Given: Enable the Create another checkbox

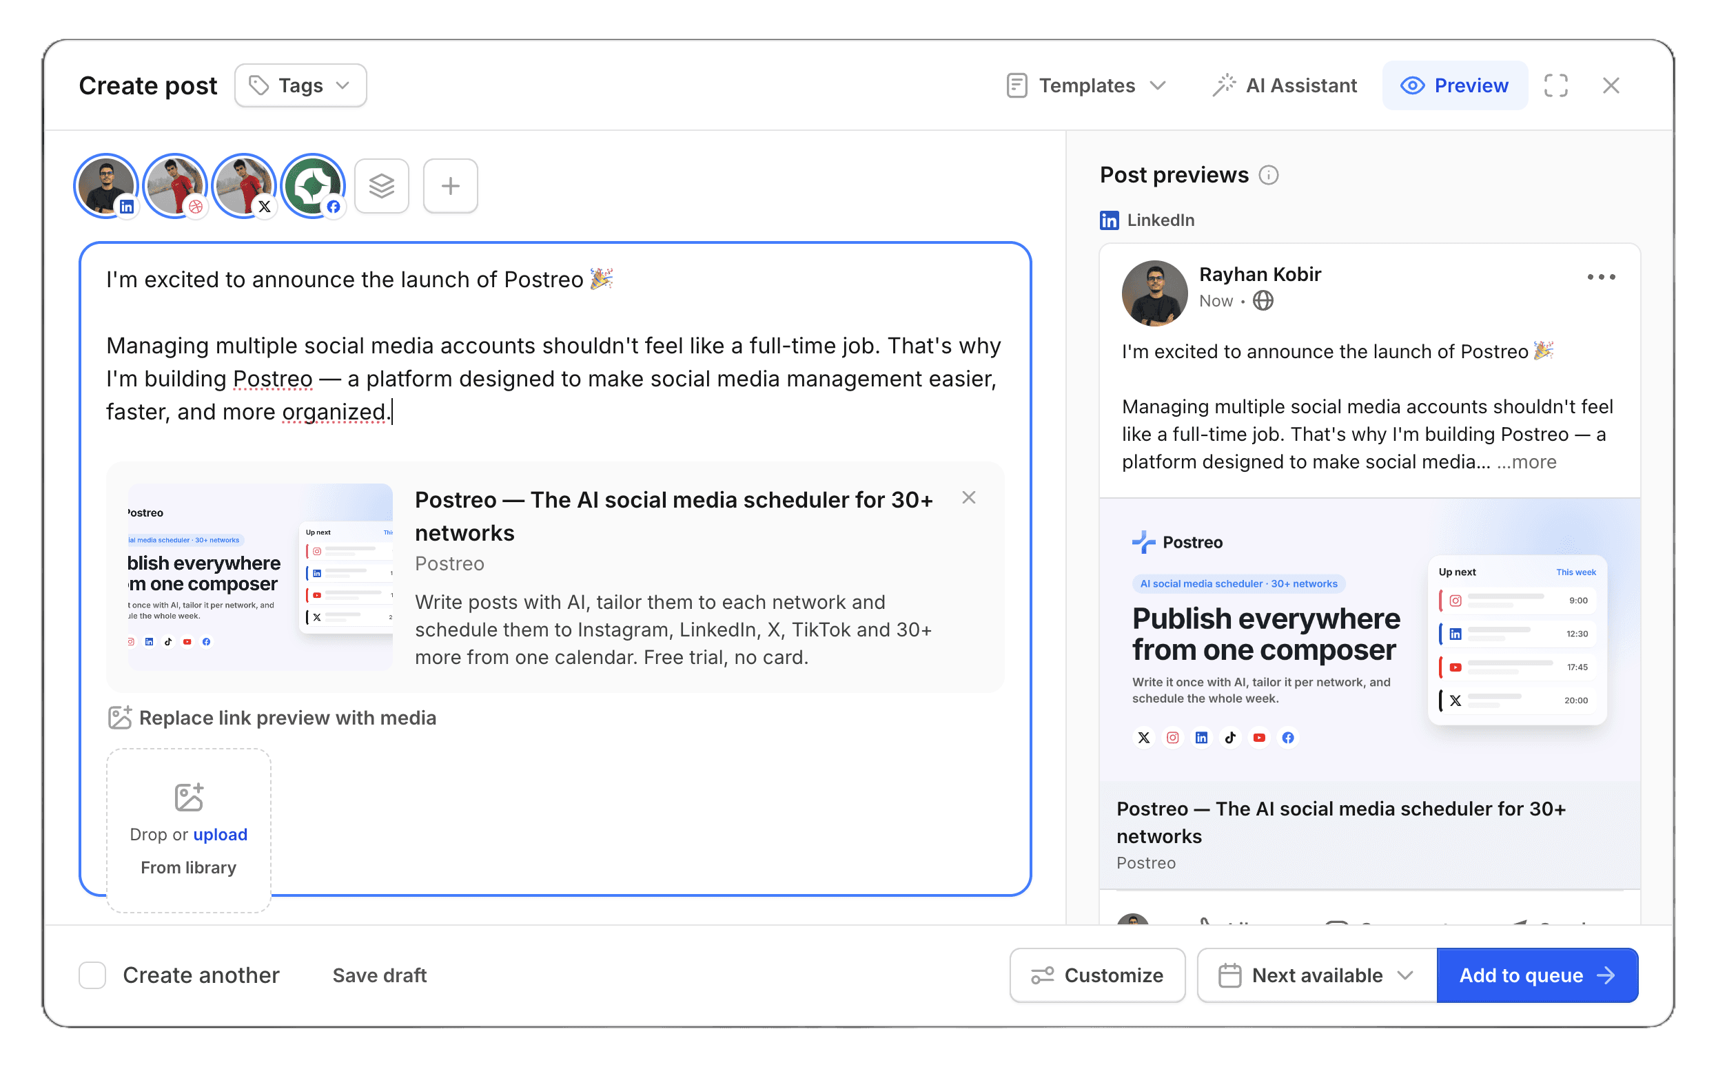Looking at the screenshot, I should pos(92,975).
